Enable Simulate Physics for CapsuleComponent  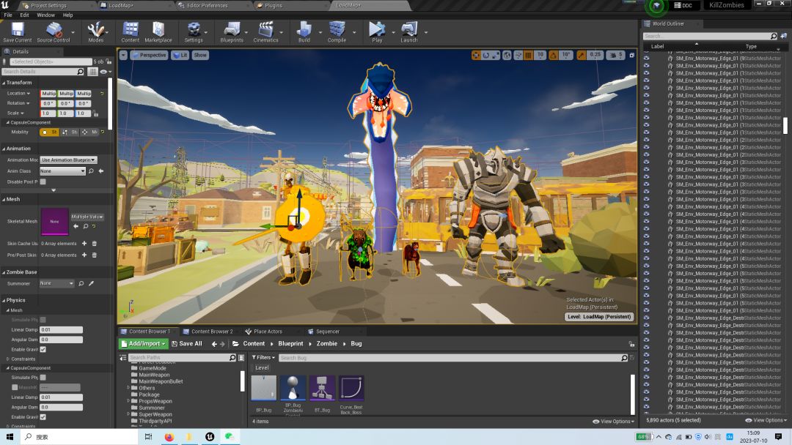click(x=43, y=377)
